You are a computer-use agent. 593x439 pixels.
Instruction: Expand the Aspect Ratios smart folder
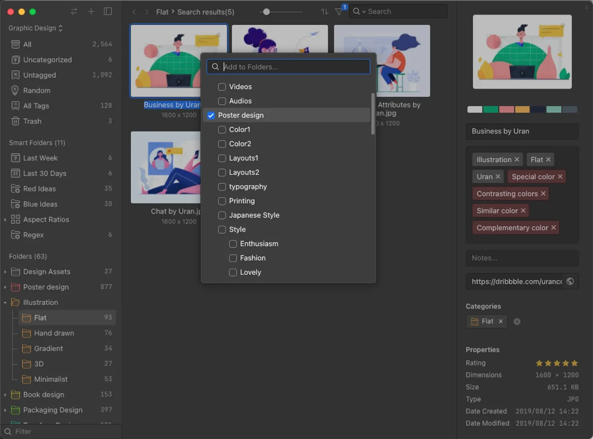pos(5,220)
